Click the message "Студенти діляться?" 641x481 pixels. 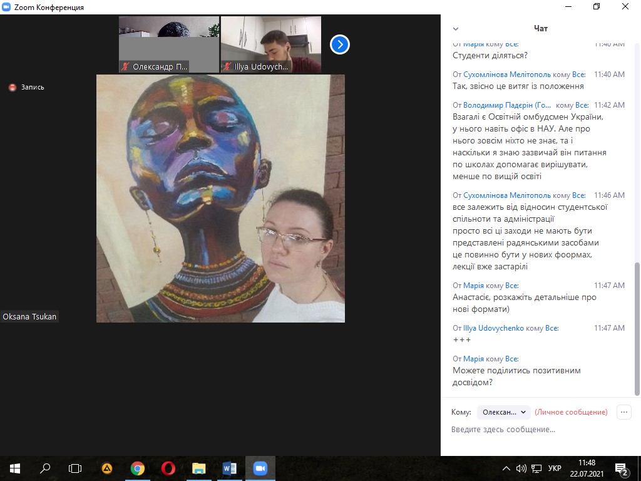pyautogui.click(x=490, y=56)
